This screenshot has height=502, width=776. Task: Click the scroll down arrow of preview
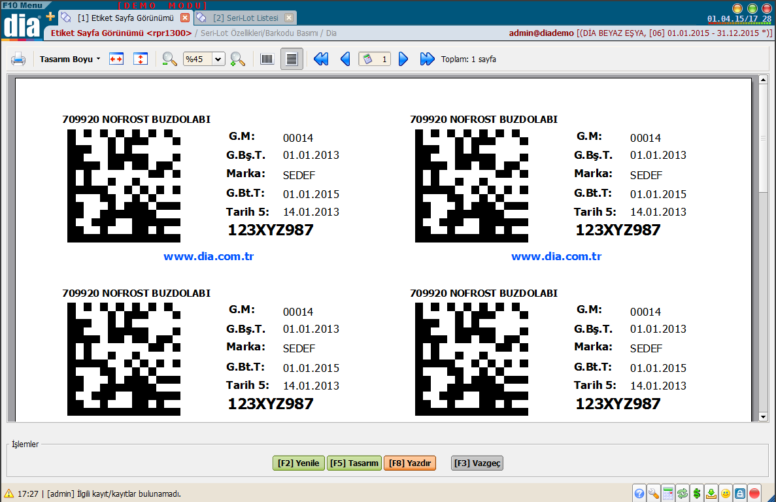(x=763, y=417)
